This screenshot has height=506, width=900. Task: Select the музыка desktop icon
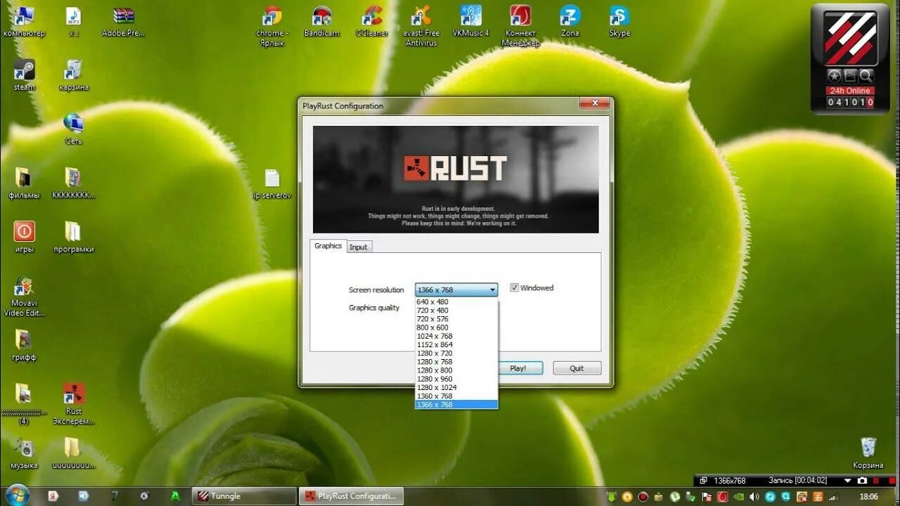pos(24,453)
